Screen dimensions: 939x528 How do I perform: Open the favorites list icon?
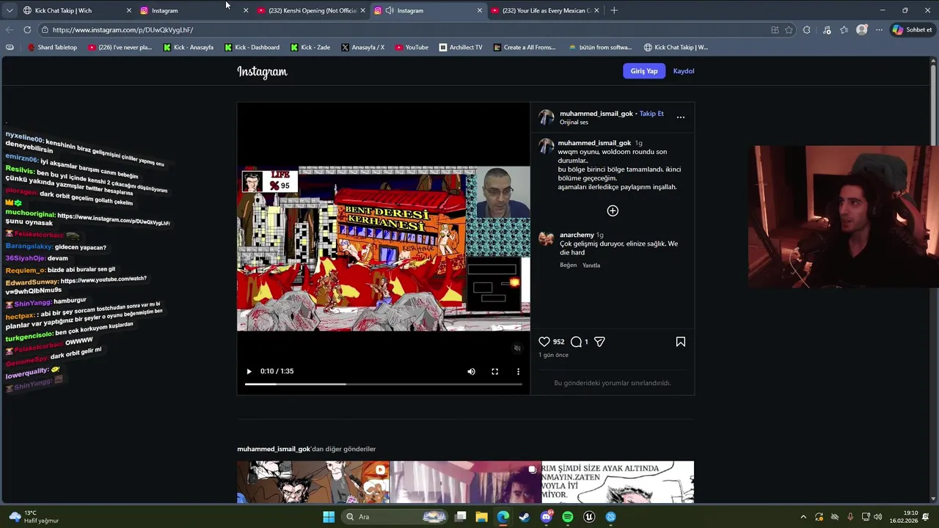[x=844, y=30]
